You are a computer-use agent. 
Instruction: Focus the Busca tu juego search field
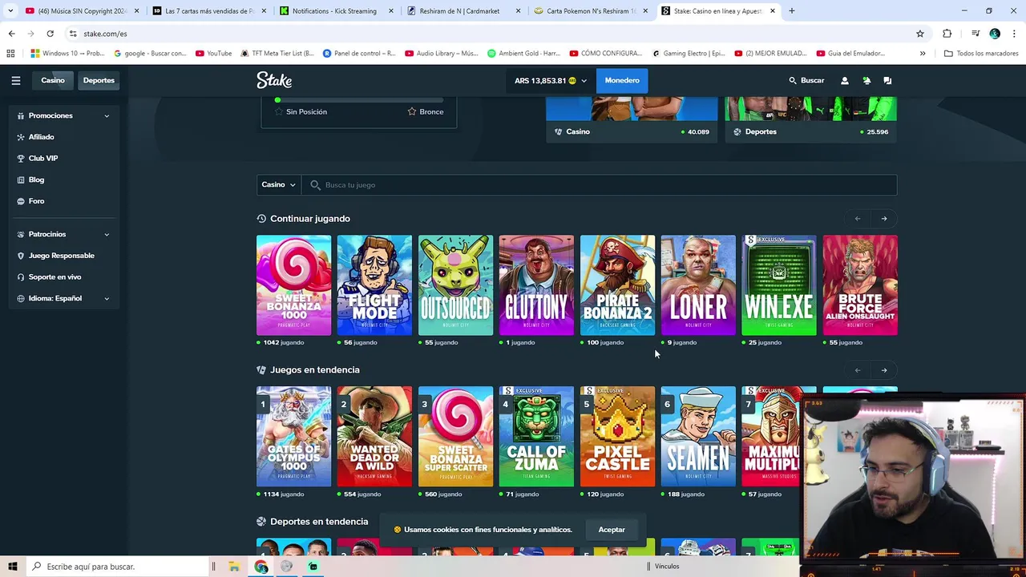pos(599,185)
